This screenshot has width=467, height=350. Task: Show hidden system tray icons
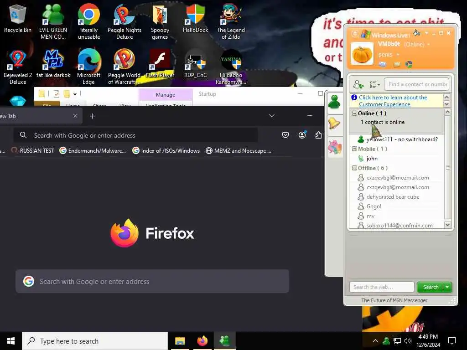[375, 341]
